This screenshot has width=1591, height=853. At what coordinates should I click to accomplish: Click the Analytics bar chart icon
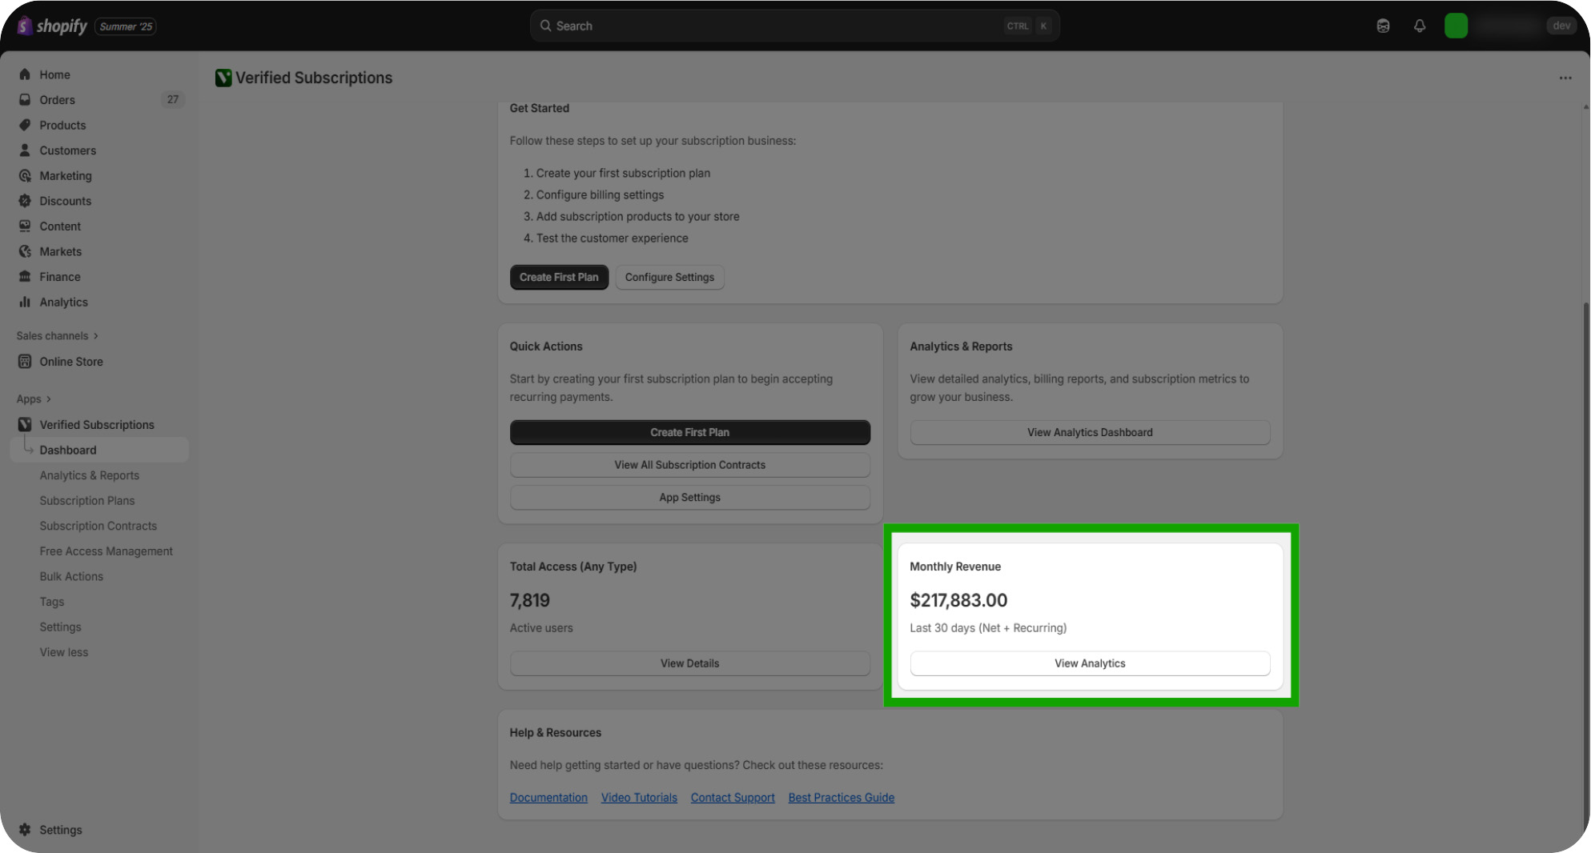(x=25, y=302)
